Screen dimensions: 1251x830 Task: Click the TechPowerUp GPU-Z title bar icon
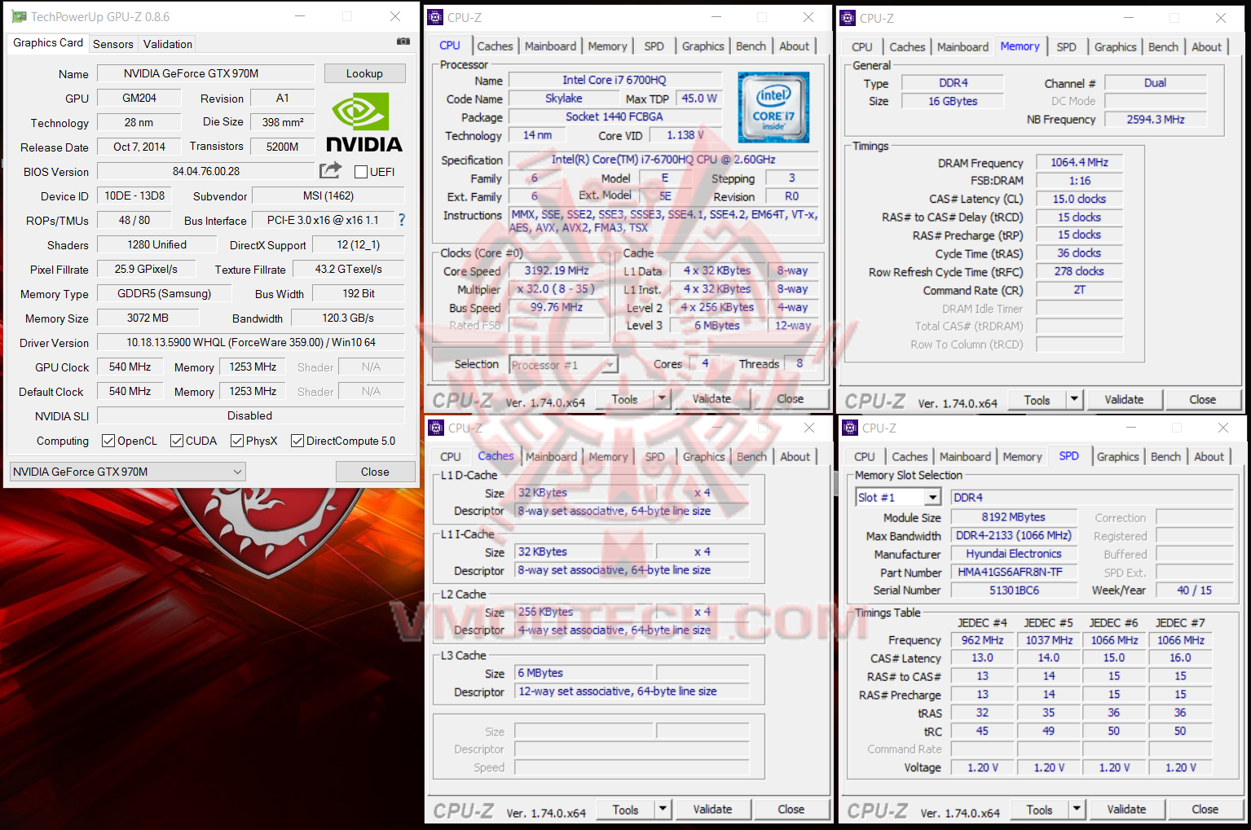click(19, 16)
